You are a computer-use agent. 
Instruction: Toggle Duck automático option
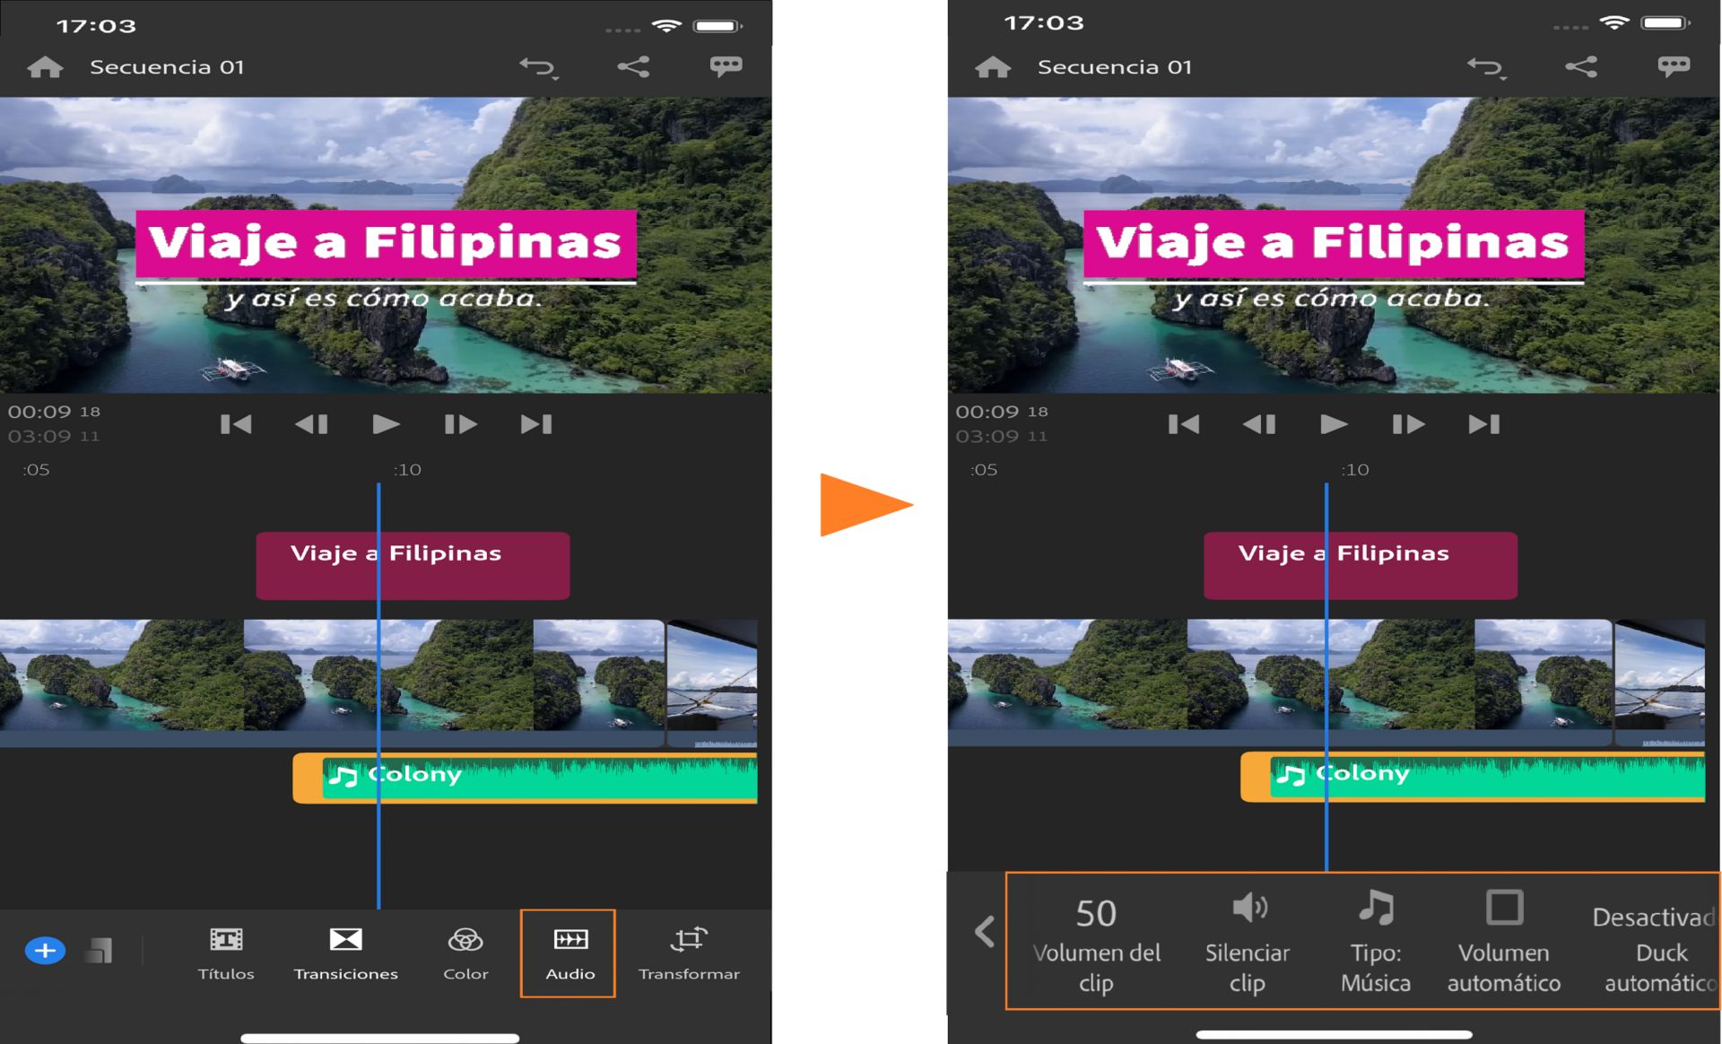tap(1657, 949)
